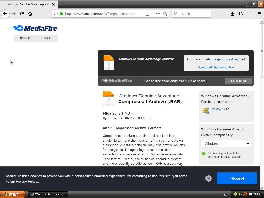Image resolution: width=264 pixels, height=198 pixels.
Task: Click the RAR file icon beside Compressed Archive
Action: pos(109,98)
